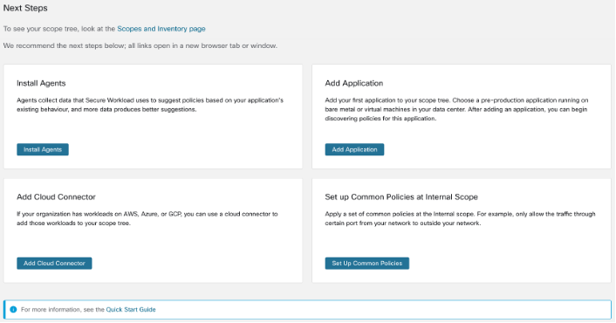Click the AWS, Azure, or GCP description text
Viewport: 616px width, 323px height.
(x=147, y=218)
